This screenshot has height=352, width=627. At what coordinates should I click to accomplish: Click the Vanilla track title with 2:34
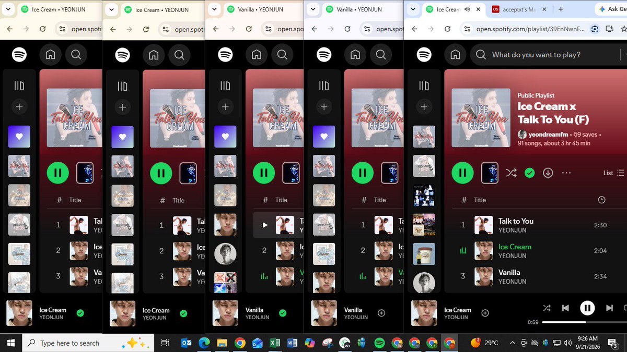tap(509, 272)
